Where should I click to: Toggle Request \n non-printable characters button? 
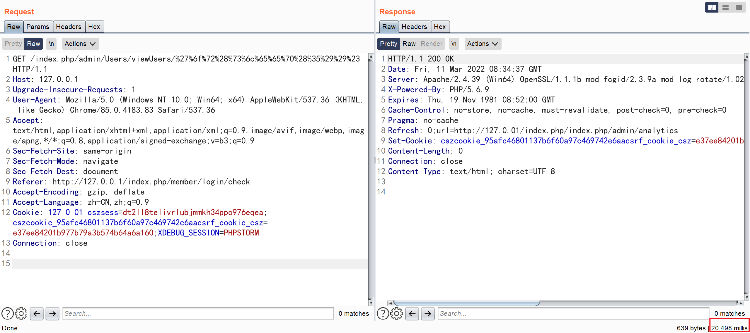click(x=51, y=44)
